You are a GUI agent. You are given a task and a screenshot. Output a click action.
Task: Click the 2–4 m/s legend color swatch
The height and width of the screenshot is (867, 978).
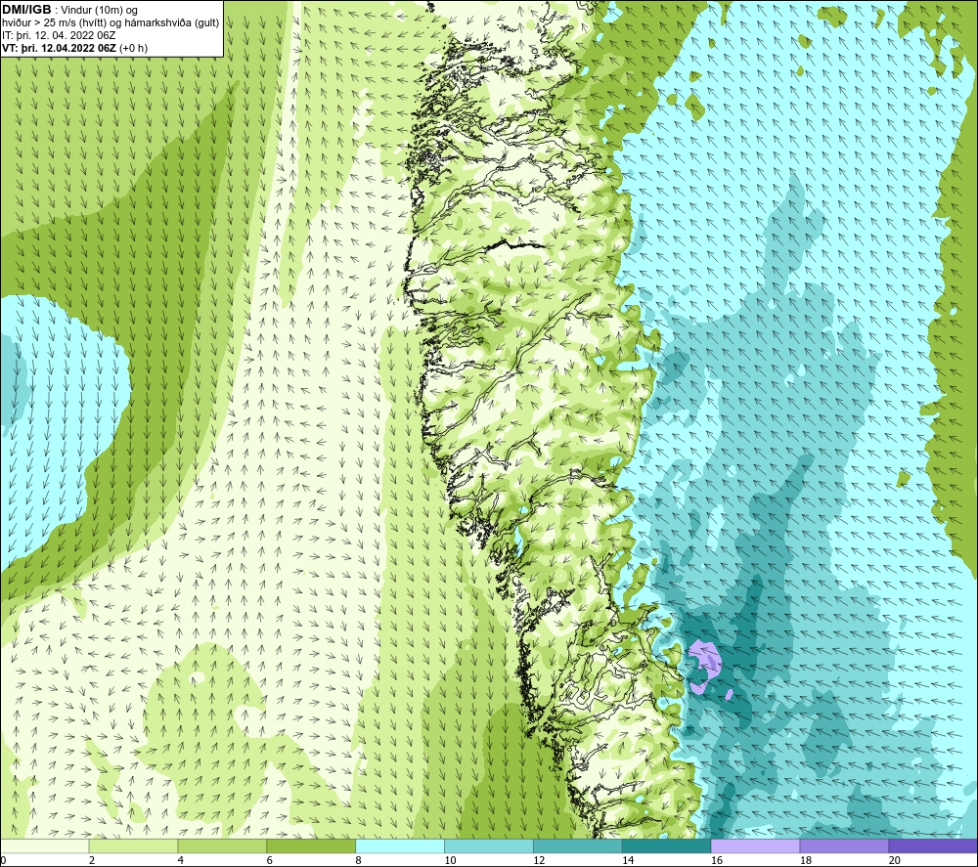pyautogui.click(x=133, y=845)
